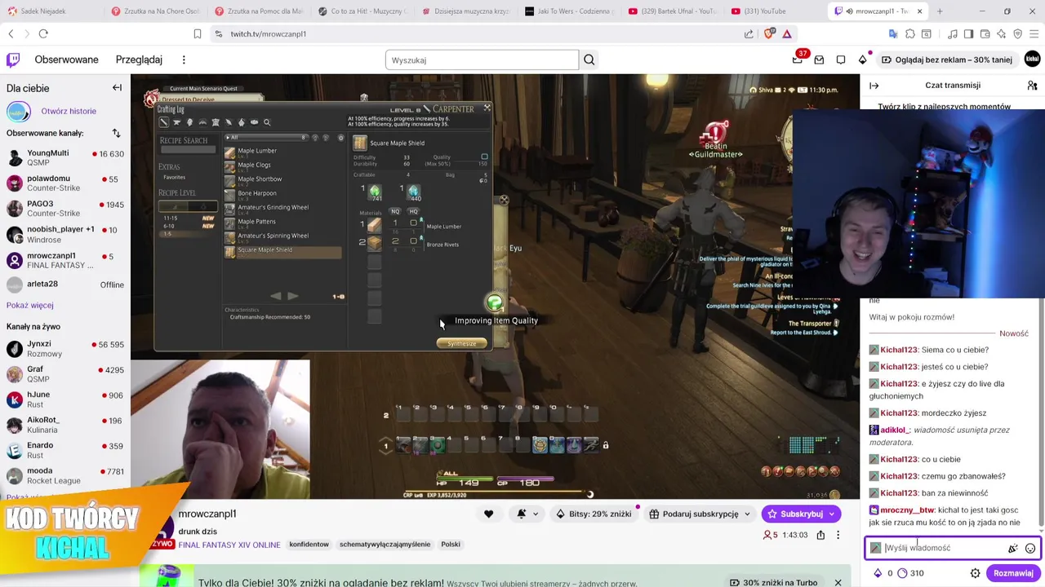Open the notifications inbox icon
This screenshot has width=1045, height=587.
[819, 60]
